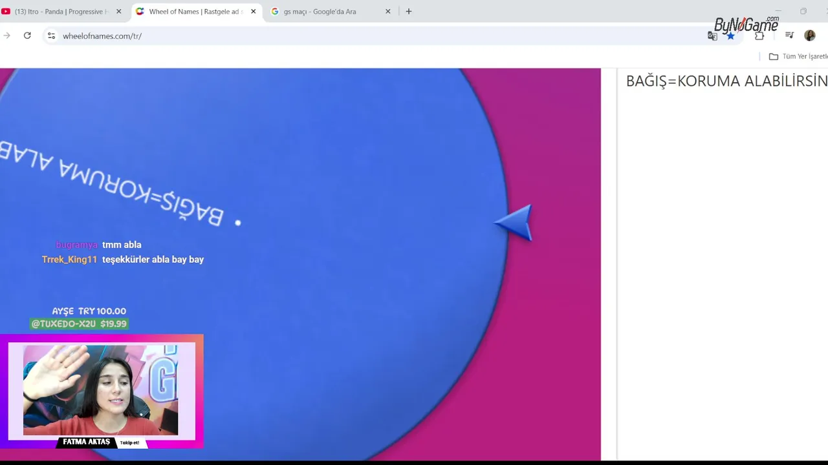The width and height of the screenshot is (828, 465).
Task: Go forward with the browser arrow
Action: 7,36
